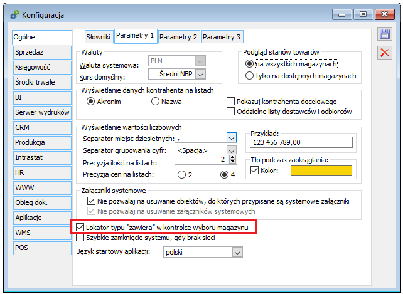Open the Intrastat section
The image size is (403, 294).
click(42, 157)
